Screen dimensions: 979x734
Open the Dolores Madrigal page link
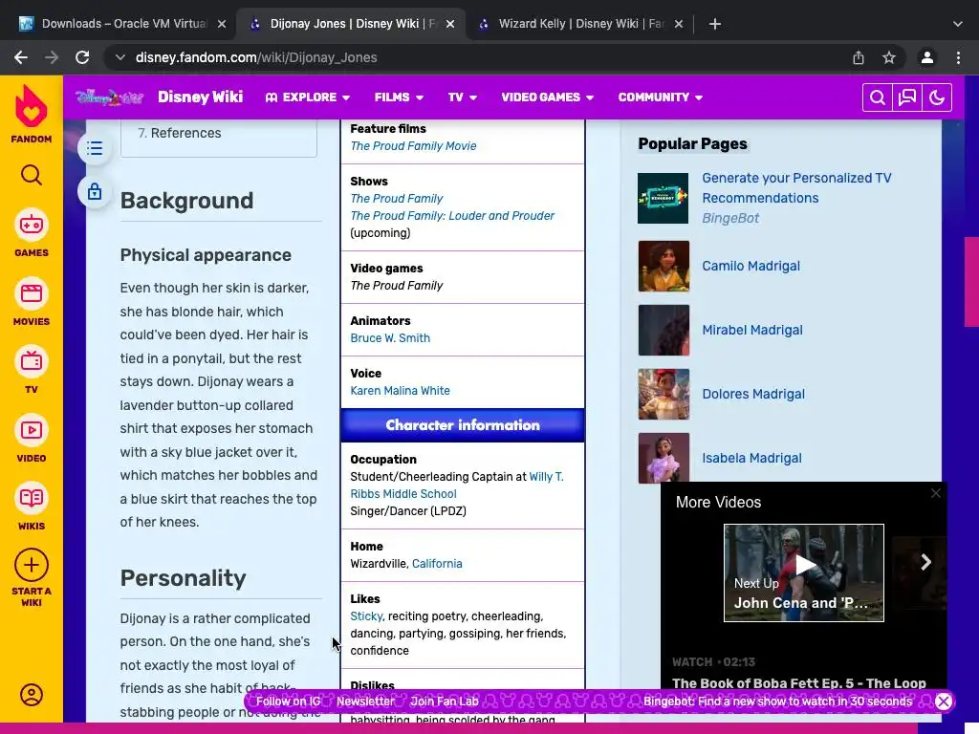pyautogui.click(x=753, y=395)
